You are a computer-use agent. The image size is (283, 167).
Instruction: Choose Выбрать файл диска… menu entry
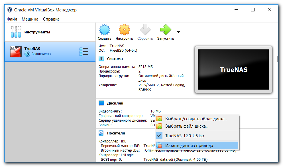pyautogui.click(x=197, y=126)
